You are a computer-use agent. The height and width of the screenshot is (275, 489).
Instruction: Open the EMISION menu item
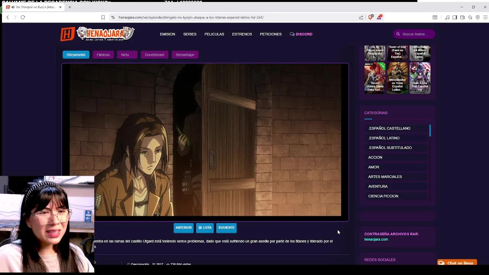click(167, 34)
